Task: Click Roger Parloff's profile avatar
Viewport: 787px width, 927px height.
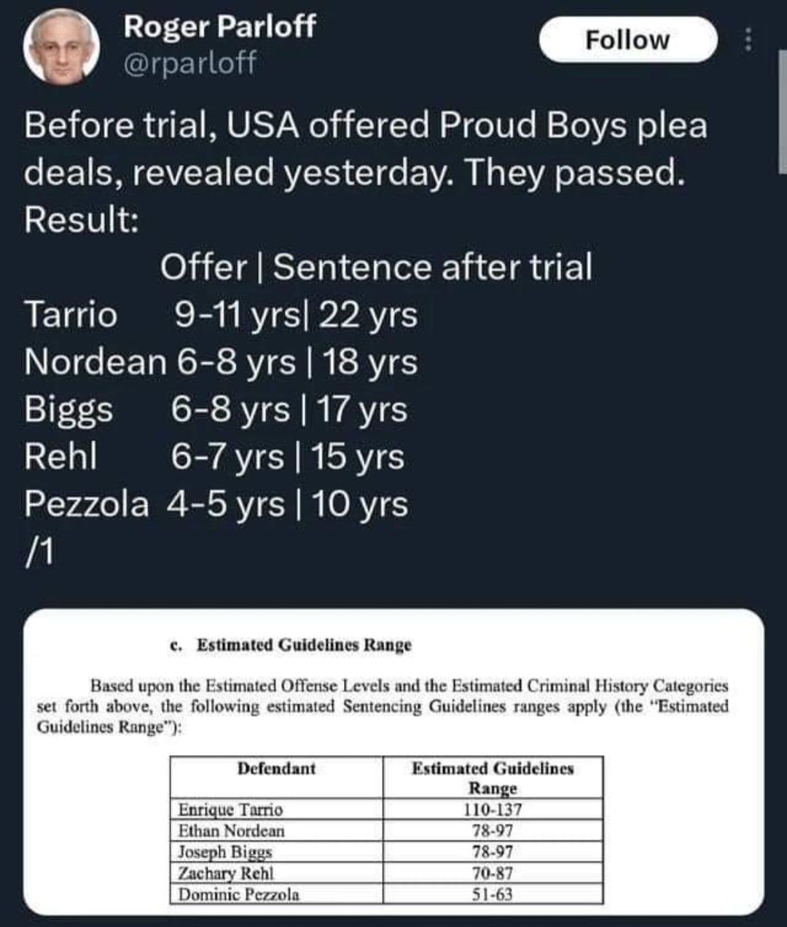Action: pos(61,47)
